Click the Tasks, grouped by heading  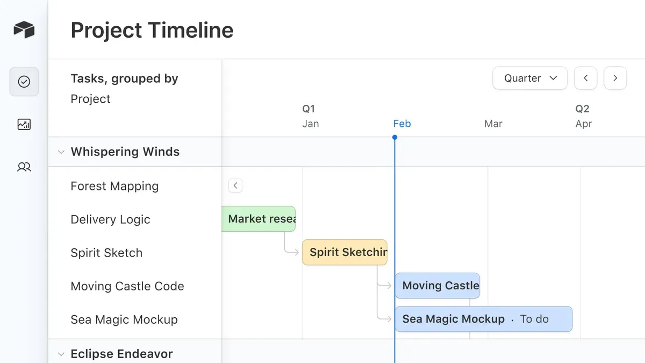click(x=124, y=79)
